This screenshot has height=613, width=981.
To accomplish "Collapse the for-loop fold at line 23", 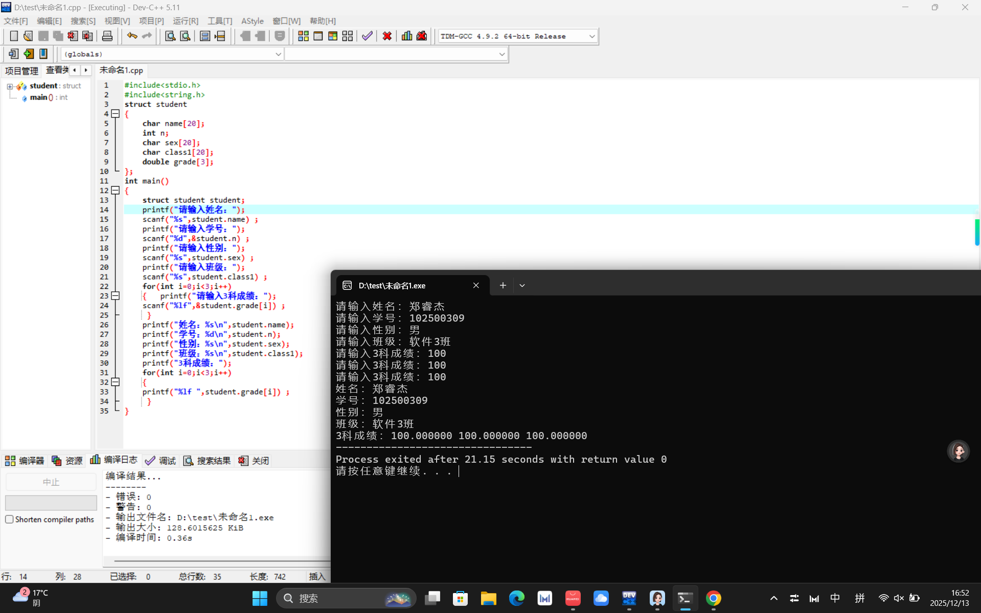I will pyautogui.click(x=116, y=296).
